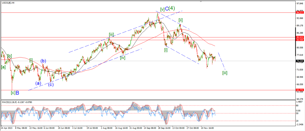Screen dimensions: 305x131
Task: Click the 84.523 red price tag
Action: coord(300,37)
